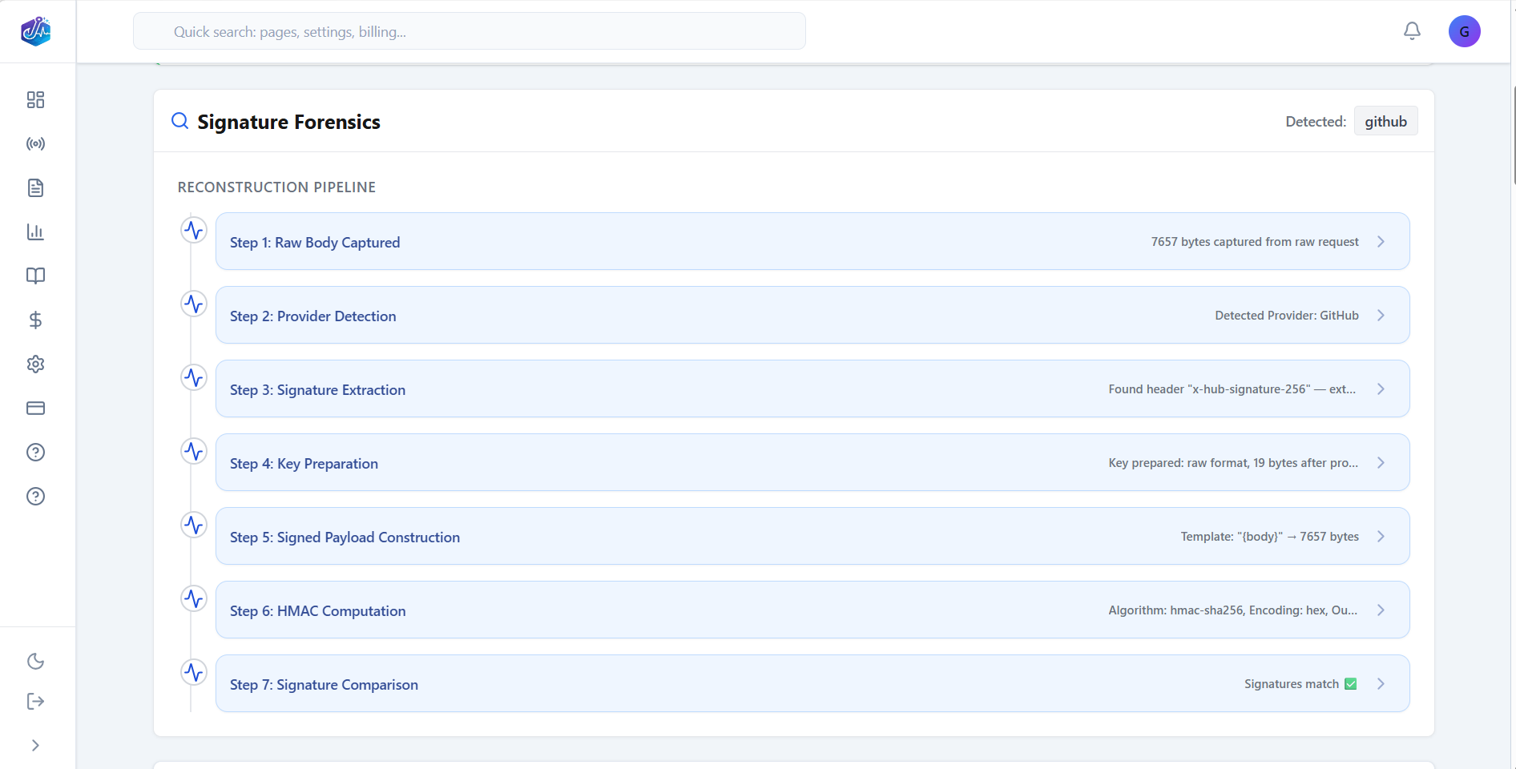Image resolution: width=1516 pixels, height=769 pixels.
Task: Open the dashboard grid icon
Action: pyautogui.click(x=35, y=99)
